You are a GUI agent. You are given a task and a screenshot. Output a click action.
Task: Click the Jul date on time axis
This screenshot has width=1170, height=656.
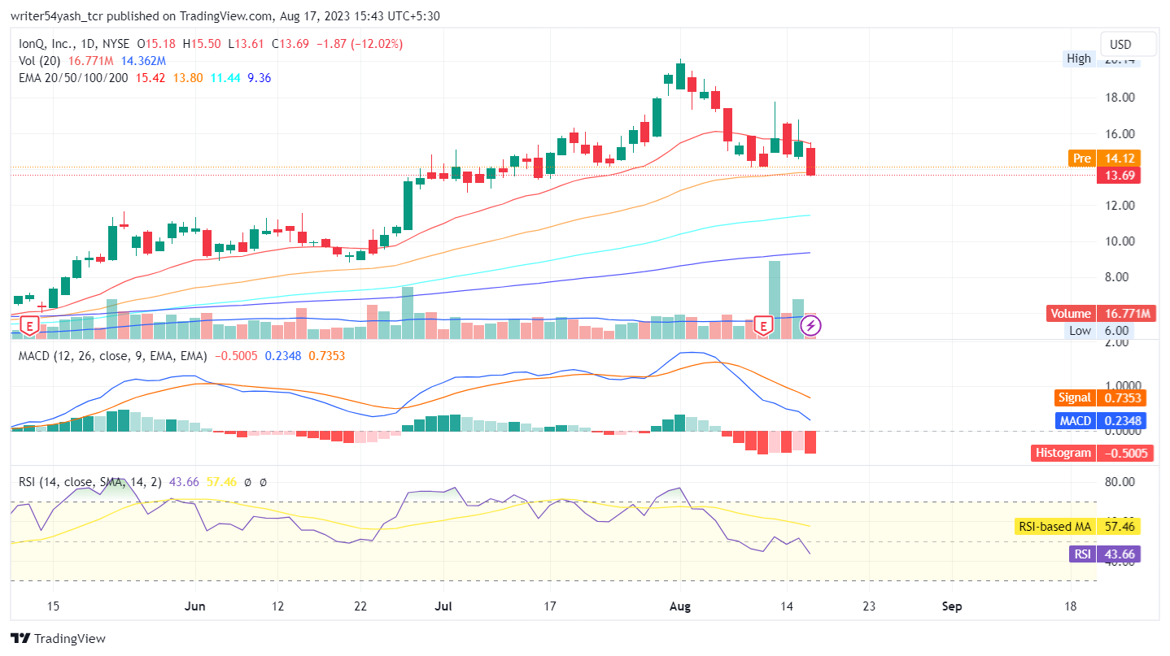coord(444,606)
